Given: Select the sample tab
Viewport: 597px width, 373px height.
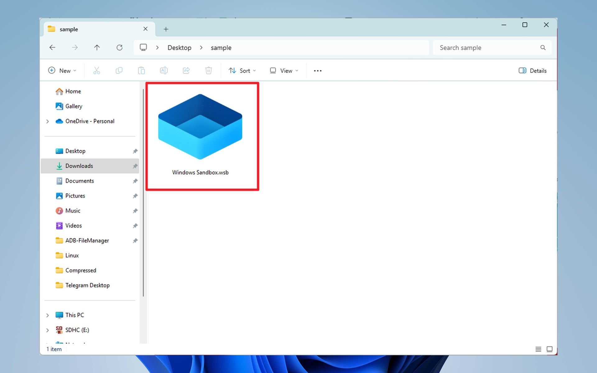Looking at the screenshot, I should click(x=99, y=29).
